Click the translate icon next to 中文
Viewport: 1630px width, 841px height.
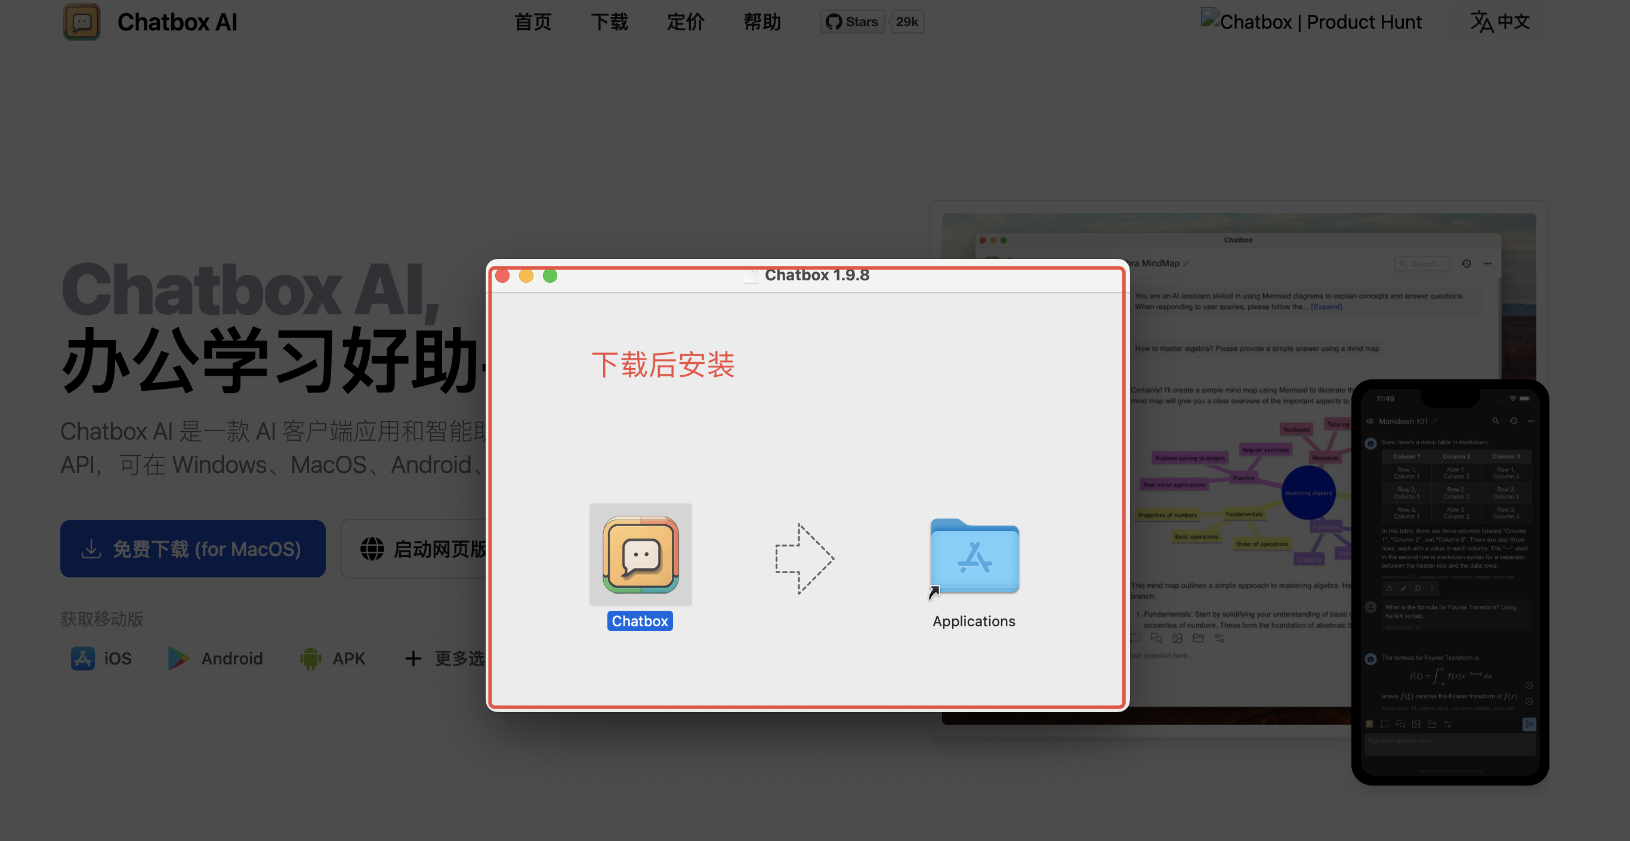click(1481, 21)
